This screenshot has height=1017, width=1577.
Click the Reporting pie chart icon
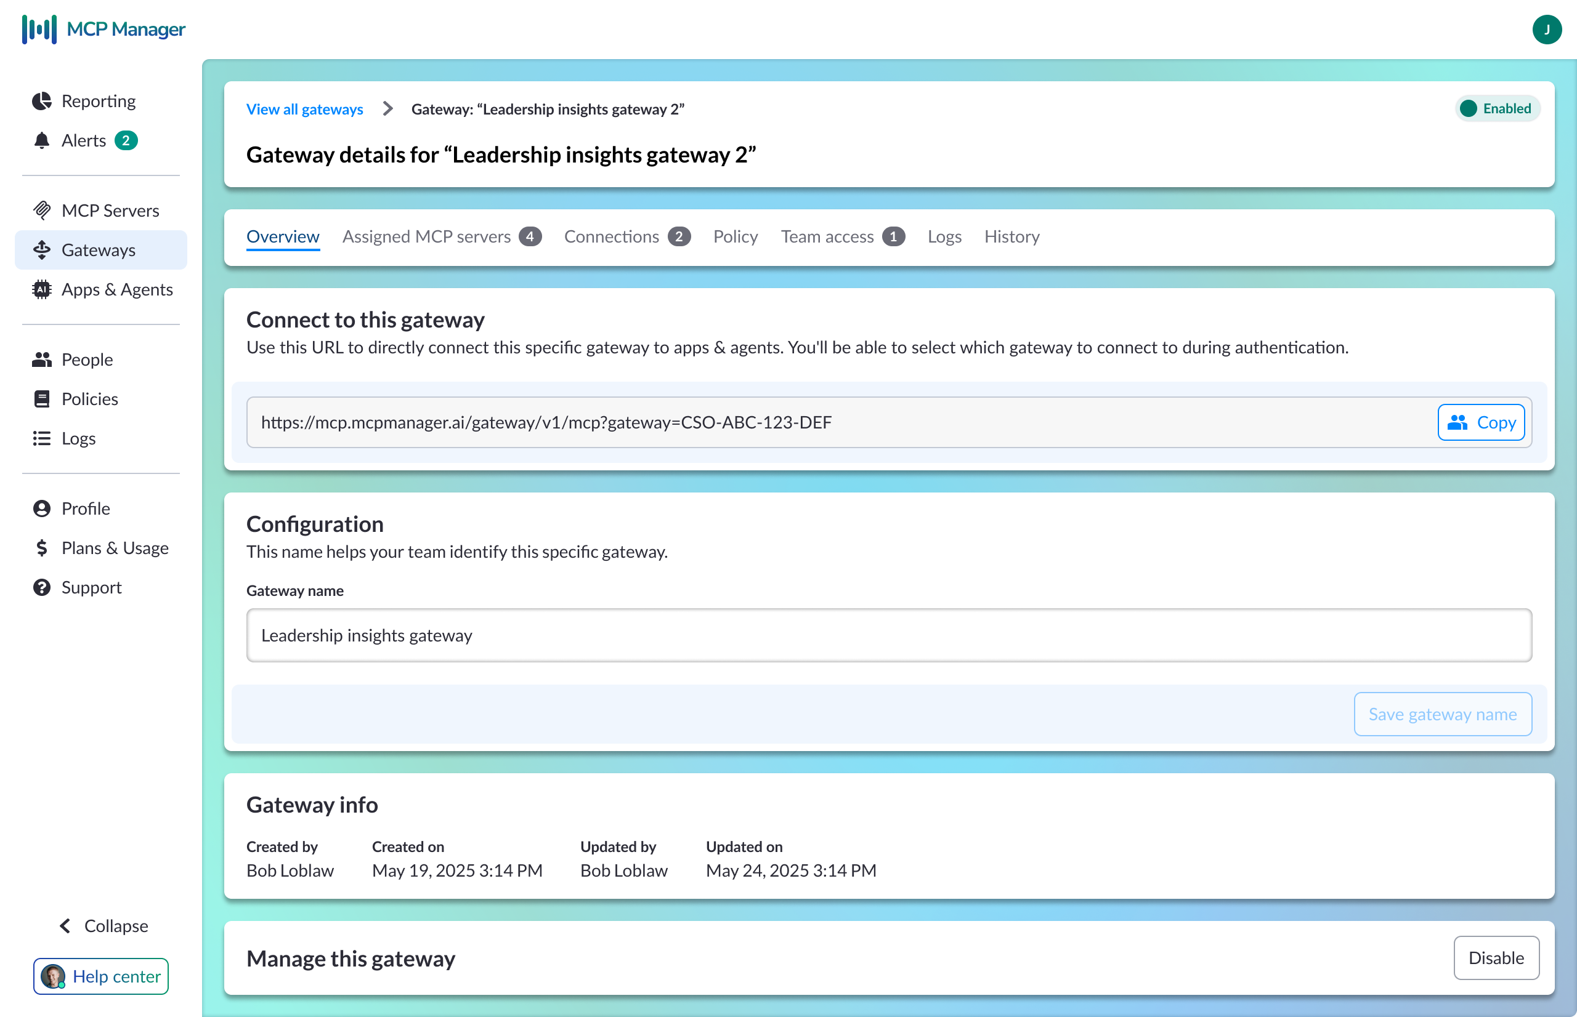42,101
